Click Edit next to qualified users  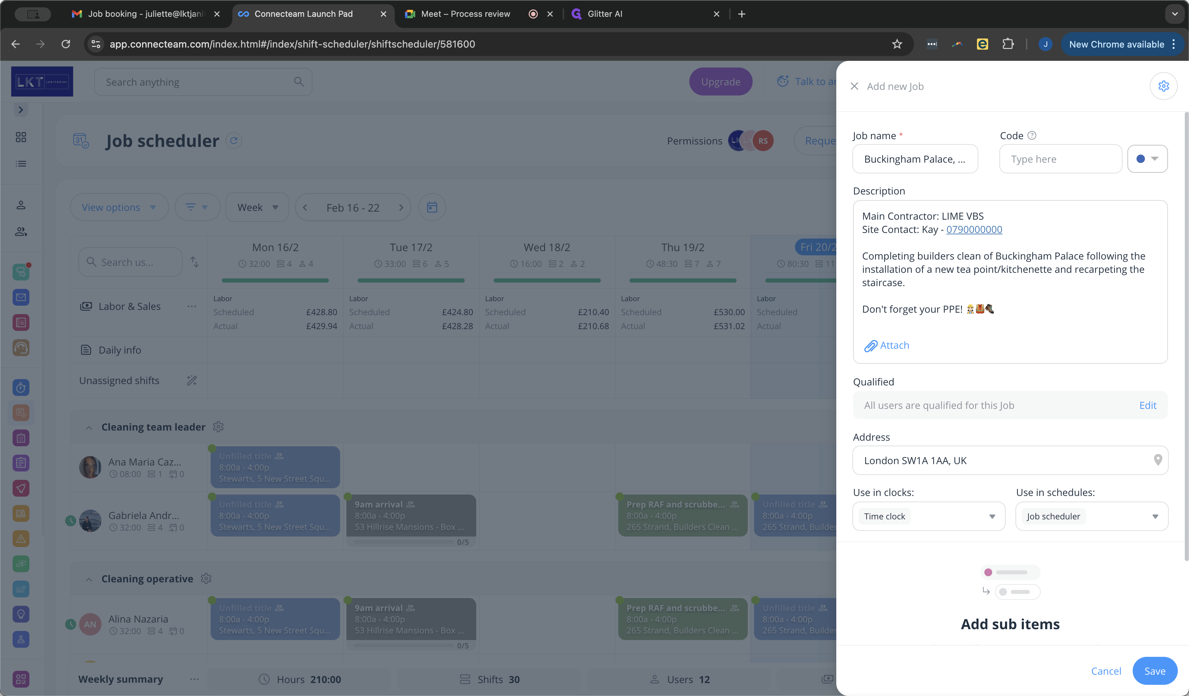1147,405
